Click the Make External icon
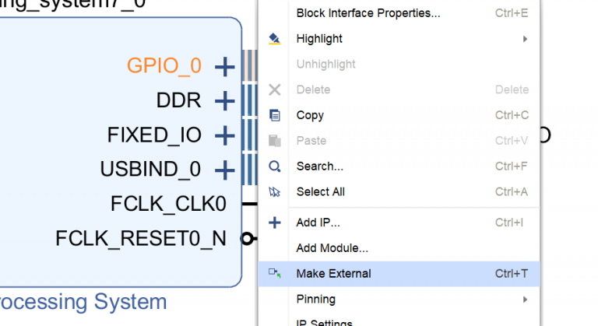Screen dimensions: 598x326 (274, 273)
